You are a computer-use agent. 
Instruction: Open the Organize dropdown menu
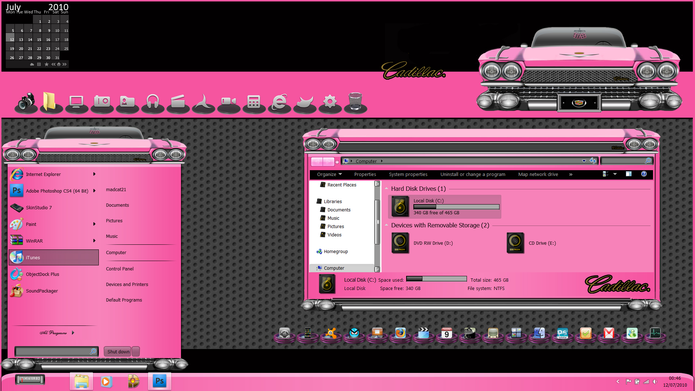click(x=329, y=175)
